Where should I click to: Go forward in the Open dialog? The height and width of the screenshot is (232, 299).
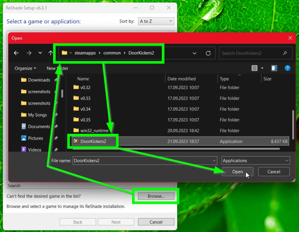coord(29,53)
